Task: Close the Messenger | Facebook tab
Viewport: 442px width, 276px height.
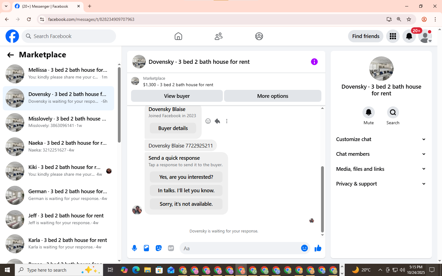Action: point(79,6)
